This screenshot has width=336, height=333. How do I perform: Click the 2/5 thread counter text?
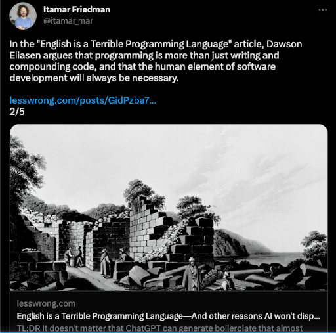pos(17,112)
